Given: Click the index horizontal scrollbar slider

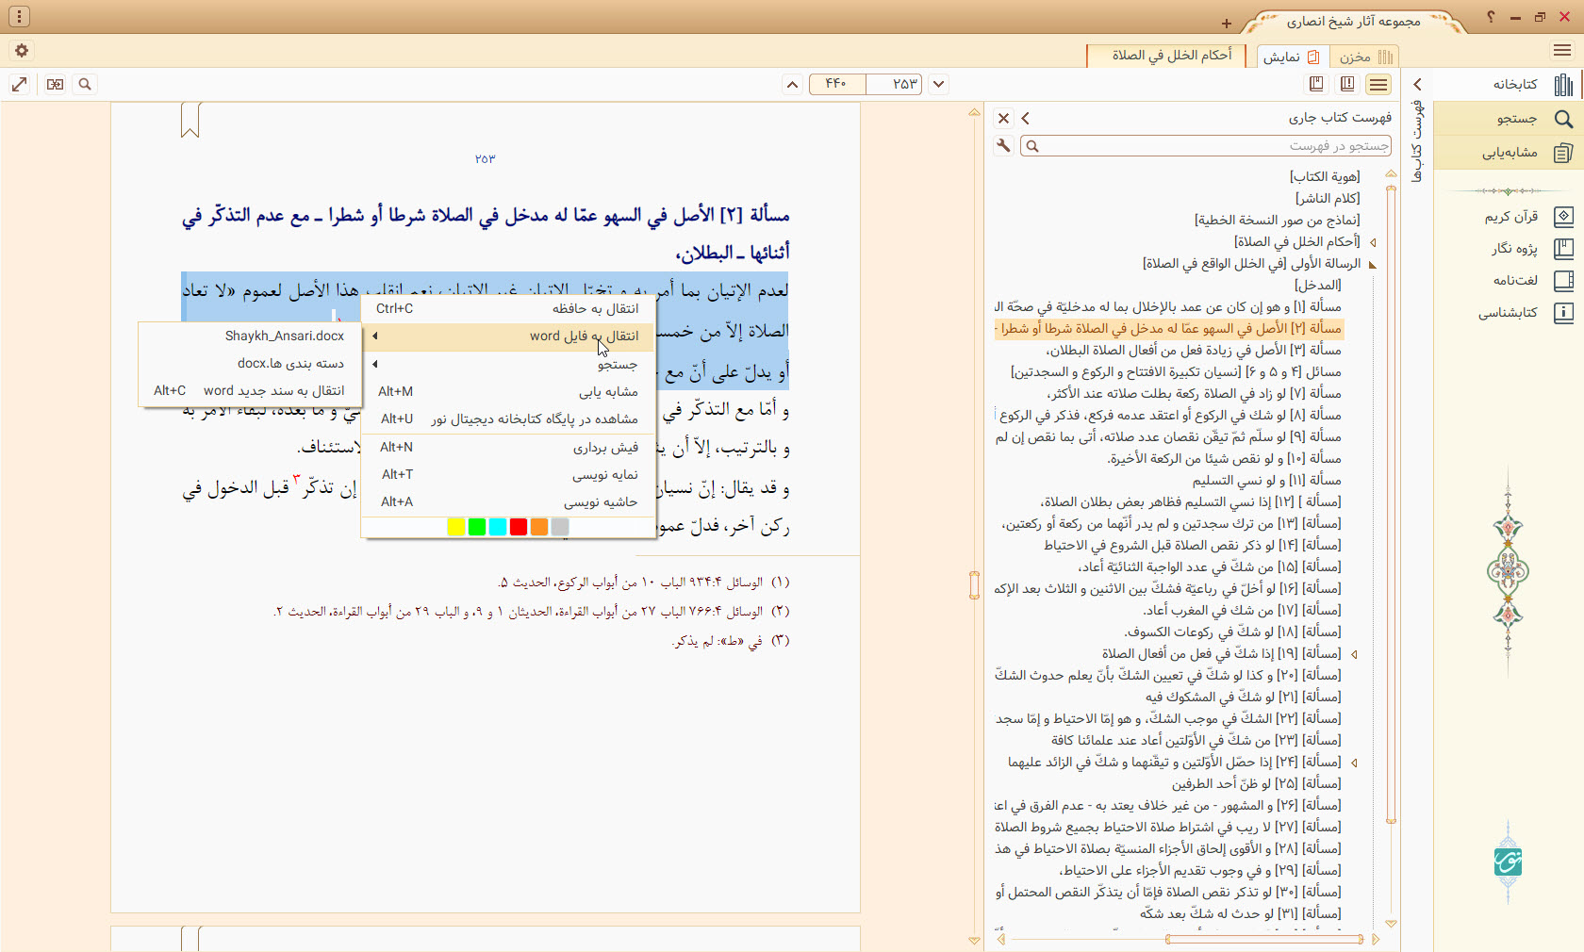Looking at the screenshot, I should point(1264,939).
